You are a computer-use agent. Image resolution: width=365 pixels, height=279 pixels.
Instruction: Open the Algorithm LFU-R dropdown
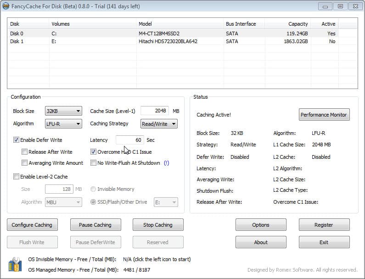pyautogui.click(x=63, y=124)
